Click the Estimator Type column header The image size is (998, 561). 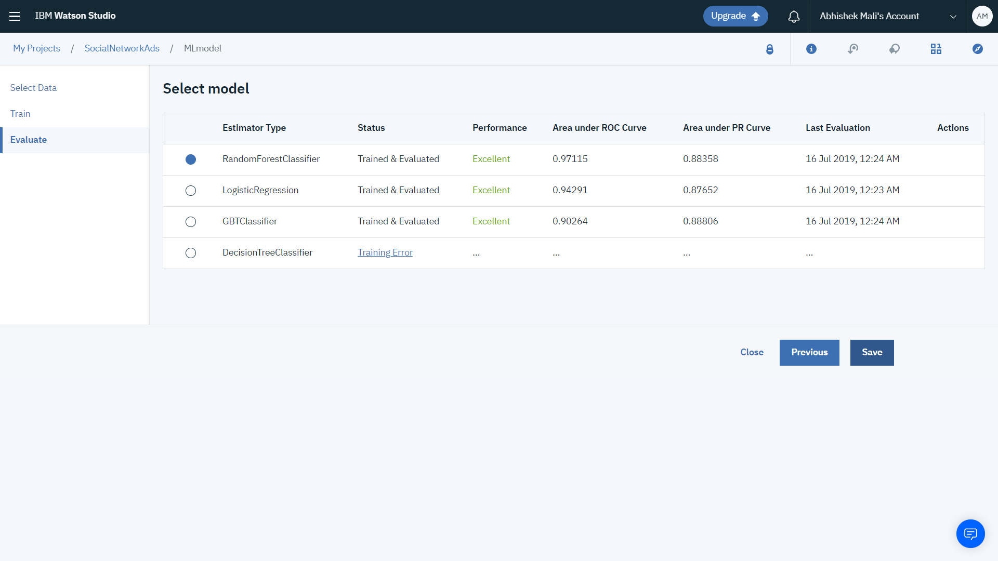pos(254,128)
